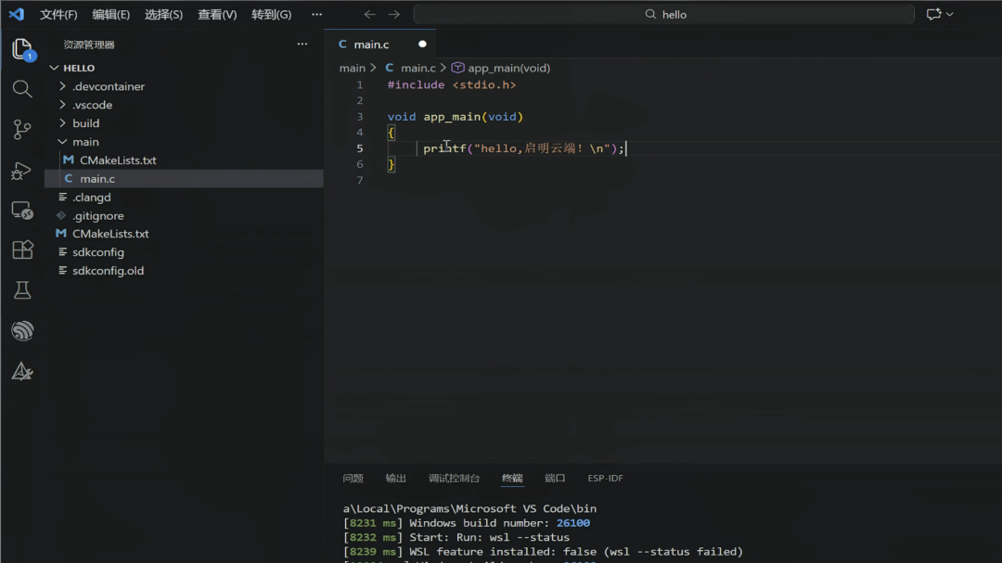Switch to the 输出 panel tab
Viewport: 1002px width, 563px height.
(395, 478)
